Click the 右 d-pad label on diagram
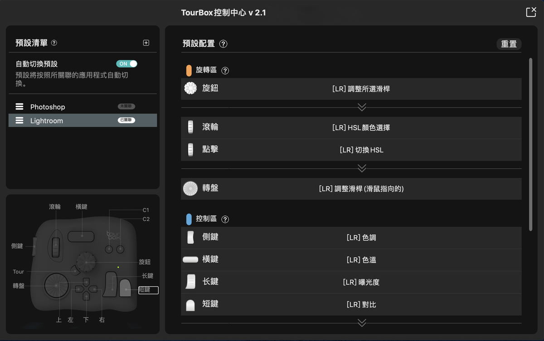Screen dimensions: 544x341 coord(102,320)
